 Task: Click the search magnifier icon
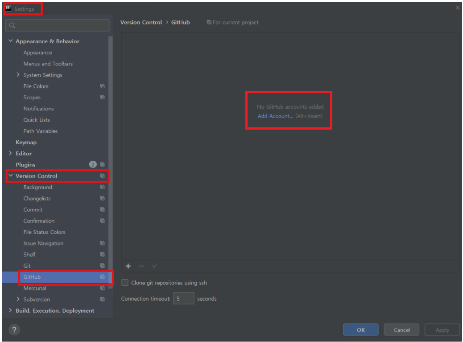[x=12, y=25]
